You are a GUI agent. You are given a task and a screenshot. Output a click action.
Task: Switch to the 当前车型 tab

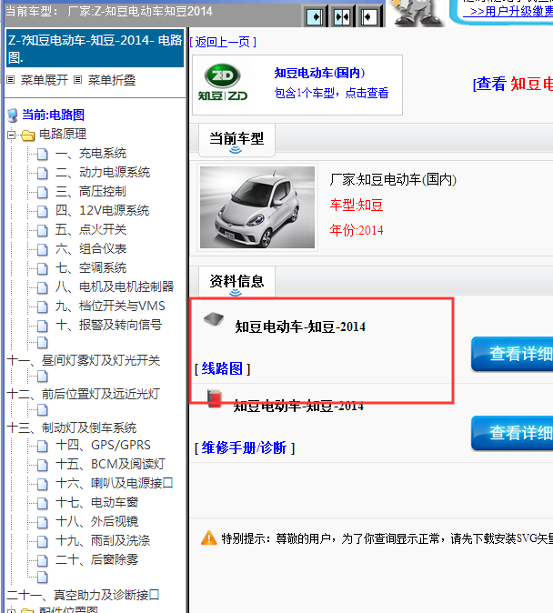(236, 140)
